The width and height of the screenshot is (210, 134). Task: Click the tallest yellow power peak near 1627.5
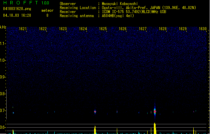tap(155, 128)
